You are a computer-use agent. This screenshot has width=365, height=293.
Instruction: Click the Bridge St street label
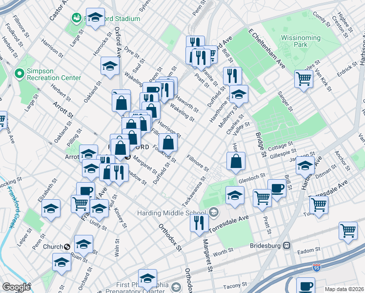[261, 145]
